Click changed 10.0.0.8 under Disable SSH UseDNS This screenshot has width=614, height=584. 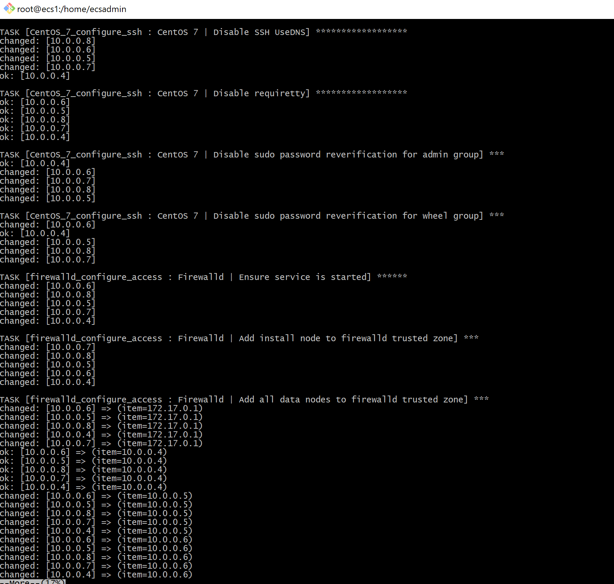coord(48,41)
